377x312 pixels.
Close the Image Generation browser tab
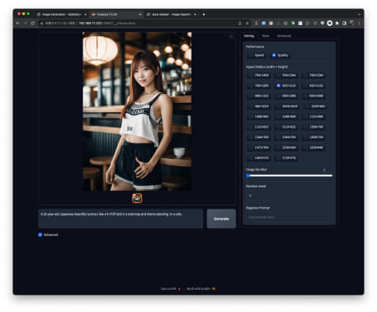86,15
